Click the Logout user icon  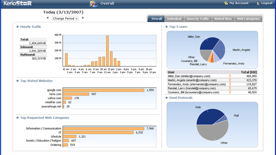click(x=258, y=3)
